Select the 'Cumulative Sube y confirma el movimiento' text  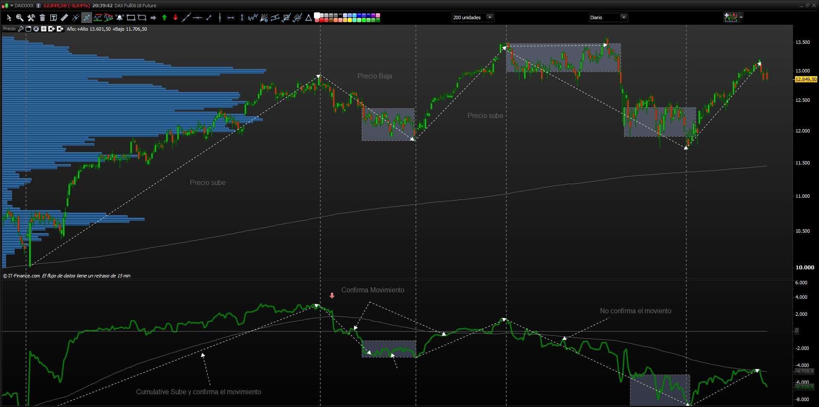[x=198, y=392]
